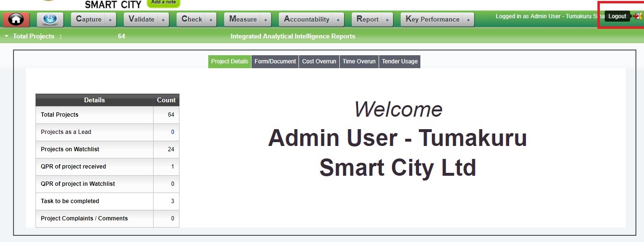Switch to the Cost Overrun tab
This screenshot has width=644, height=242.
click(x=319, y=61)
